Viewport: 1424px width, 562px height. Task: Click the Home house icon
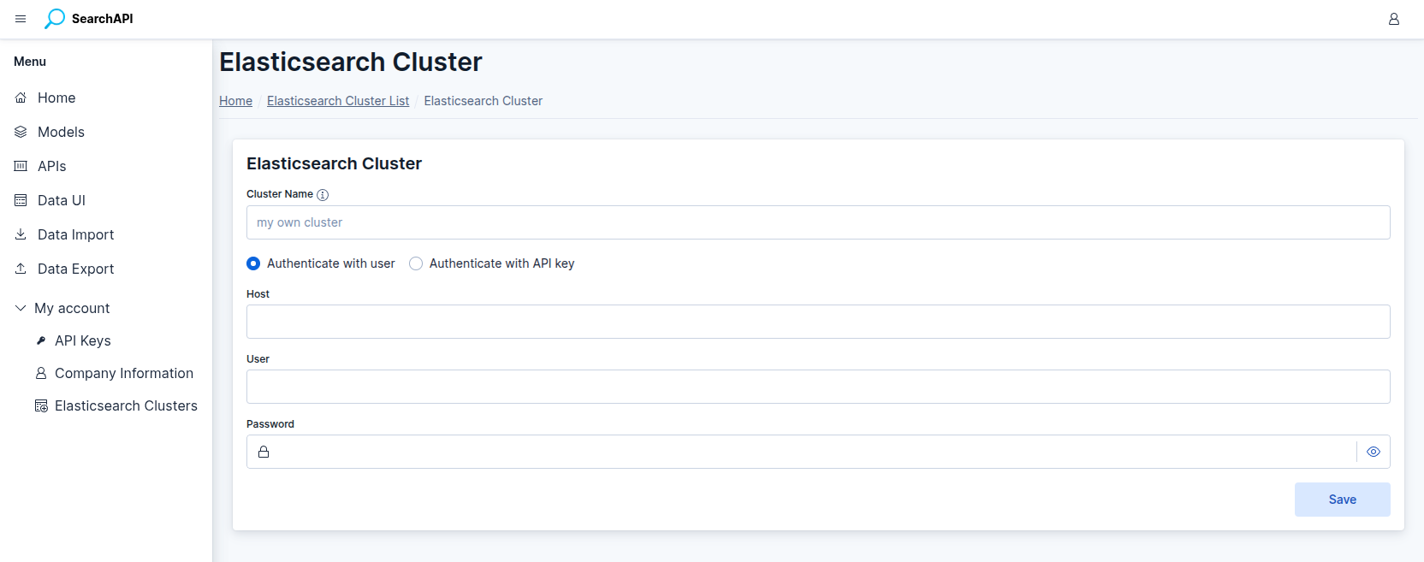21,98
